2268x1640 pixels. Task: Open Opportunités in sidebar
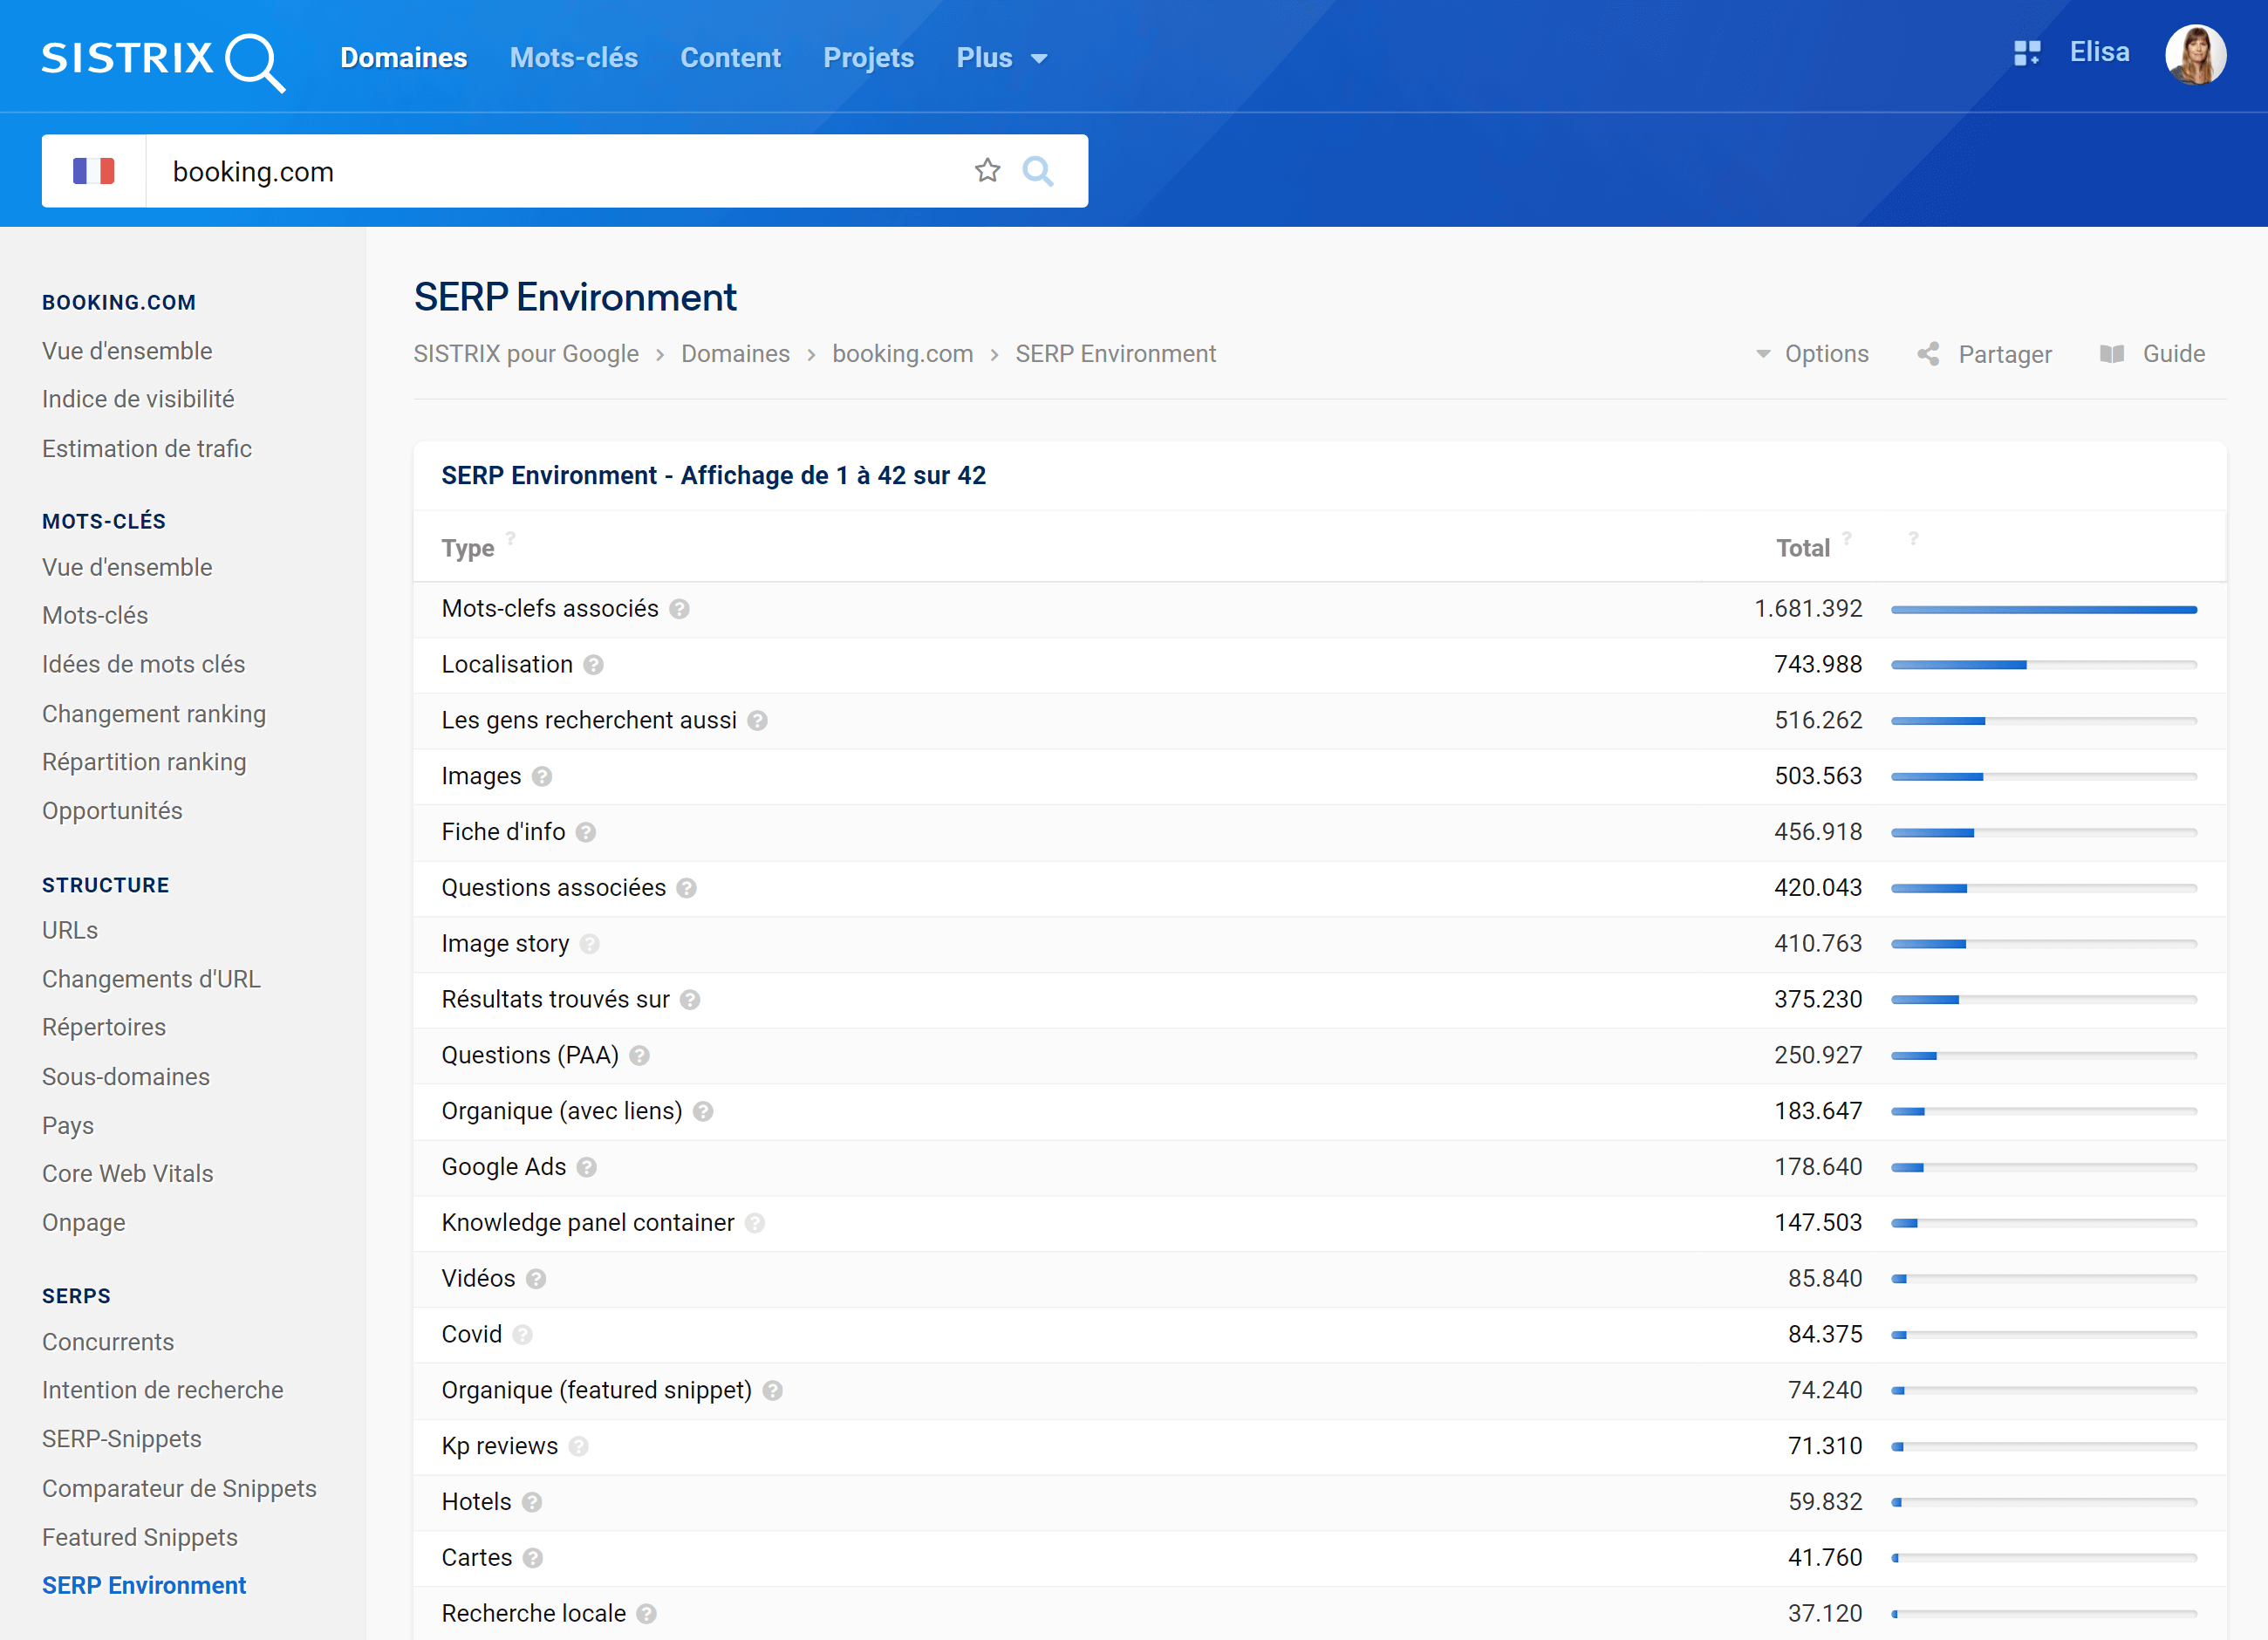[x=112, y=811]
